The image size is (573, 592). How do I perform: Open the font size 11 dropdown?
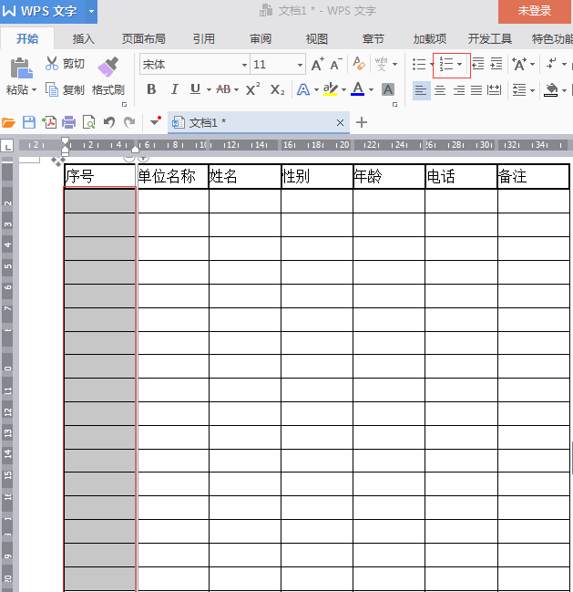pyautogui.click(x=300, y=65)
